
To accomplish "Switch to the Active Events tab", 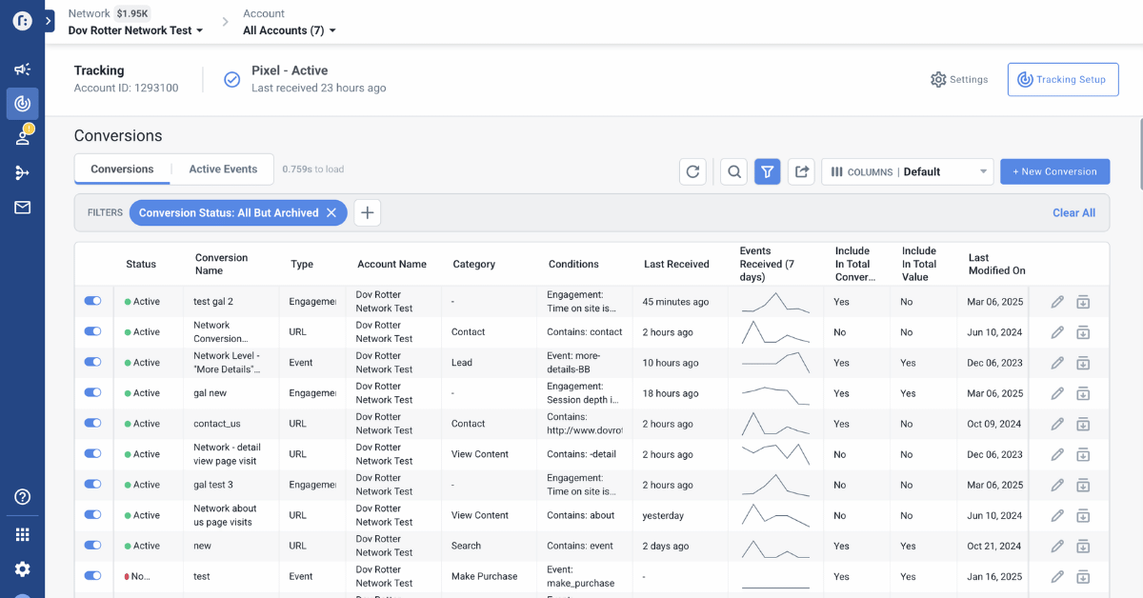I will click(223, 169).
